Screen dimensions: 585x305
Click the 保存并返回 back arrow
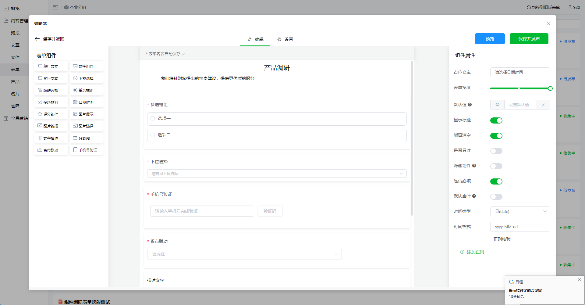click(x=37, y=39)
